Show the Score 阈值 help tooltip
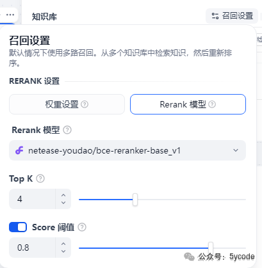Image resolution: width=262 pixels, height=268 pixels. coord(82,227)
